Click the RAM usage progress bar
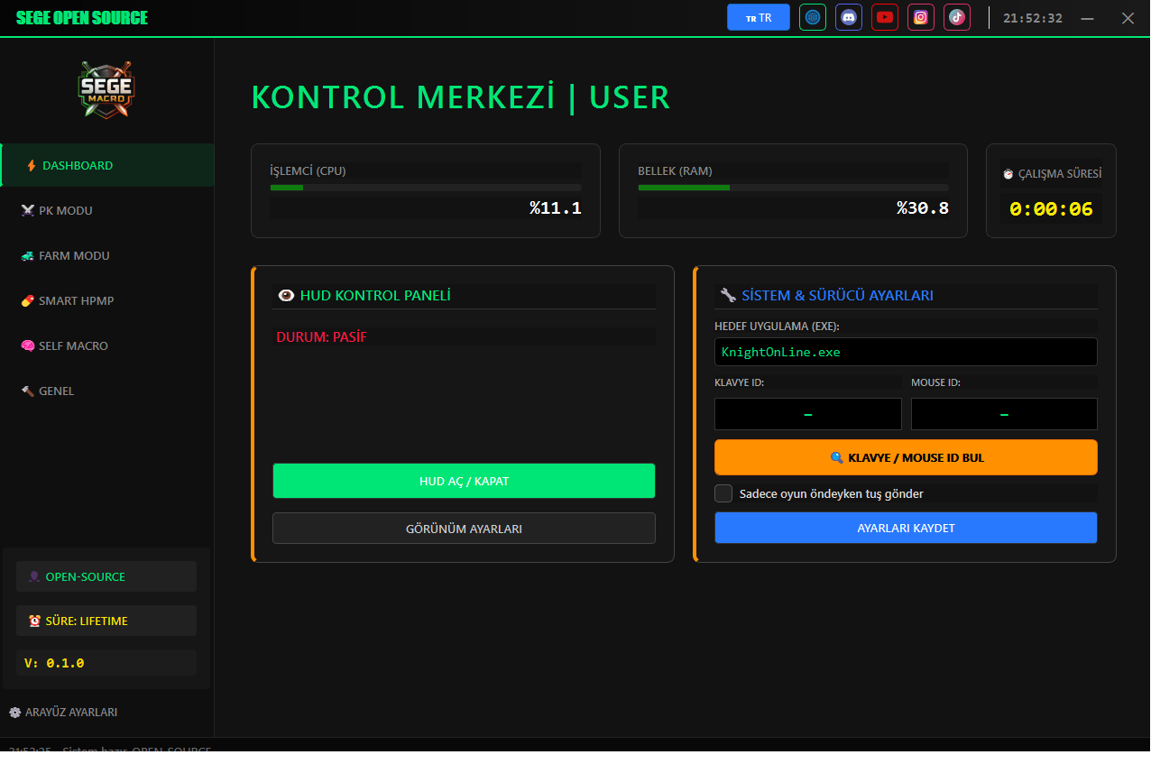Image resolution: width=1151 pixels, height=764 pixels. 793,188
